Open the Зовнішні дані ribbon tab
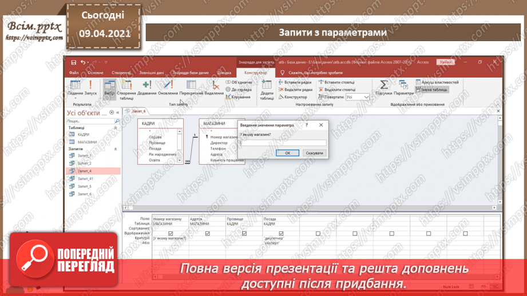 click(152, 73)
